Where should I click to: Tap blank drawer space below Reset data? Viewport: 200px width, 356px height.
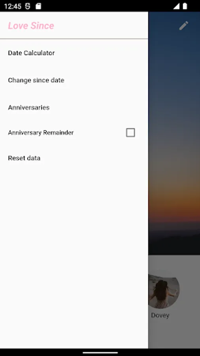click(74, 250)
